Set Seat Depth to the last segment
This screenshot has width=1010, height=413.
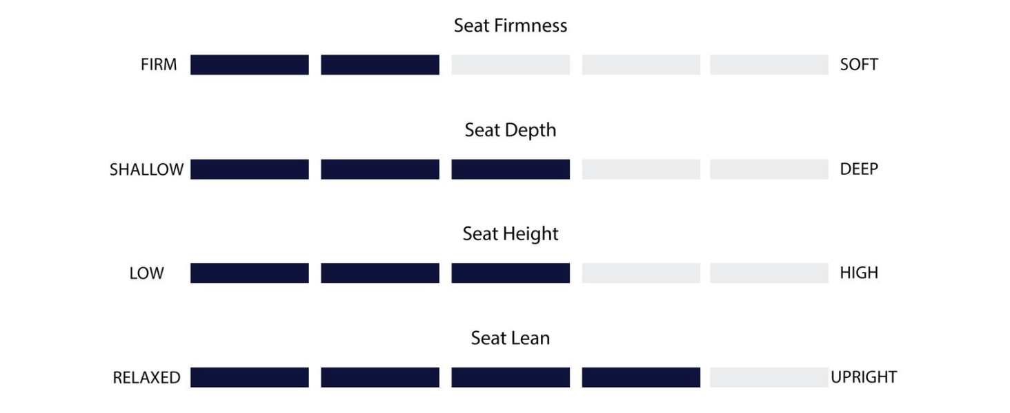click(769, 169)
